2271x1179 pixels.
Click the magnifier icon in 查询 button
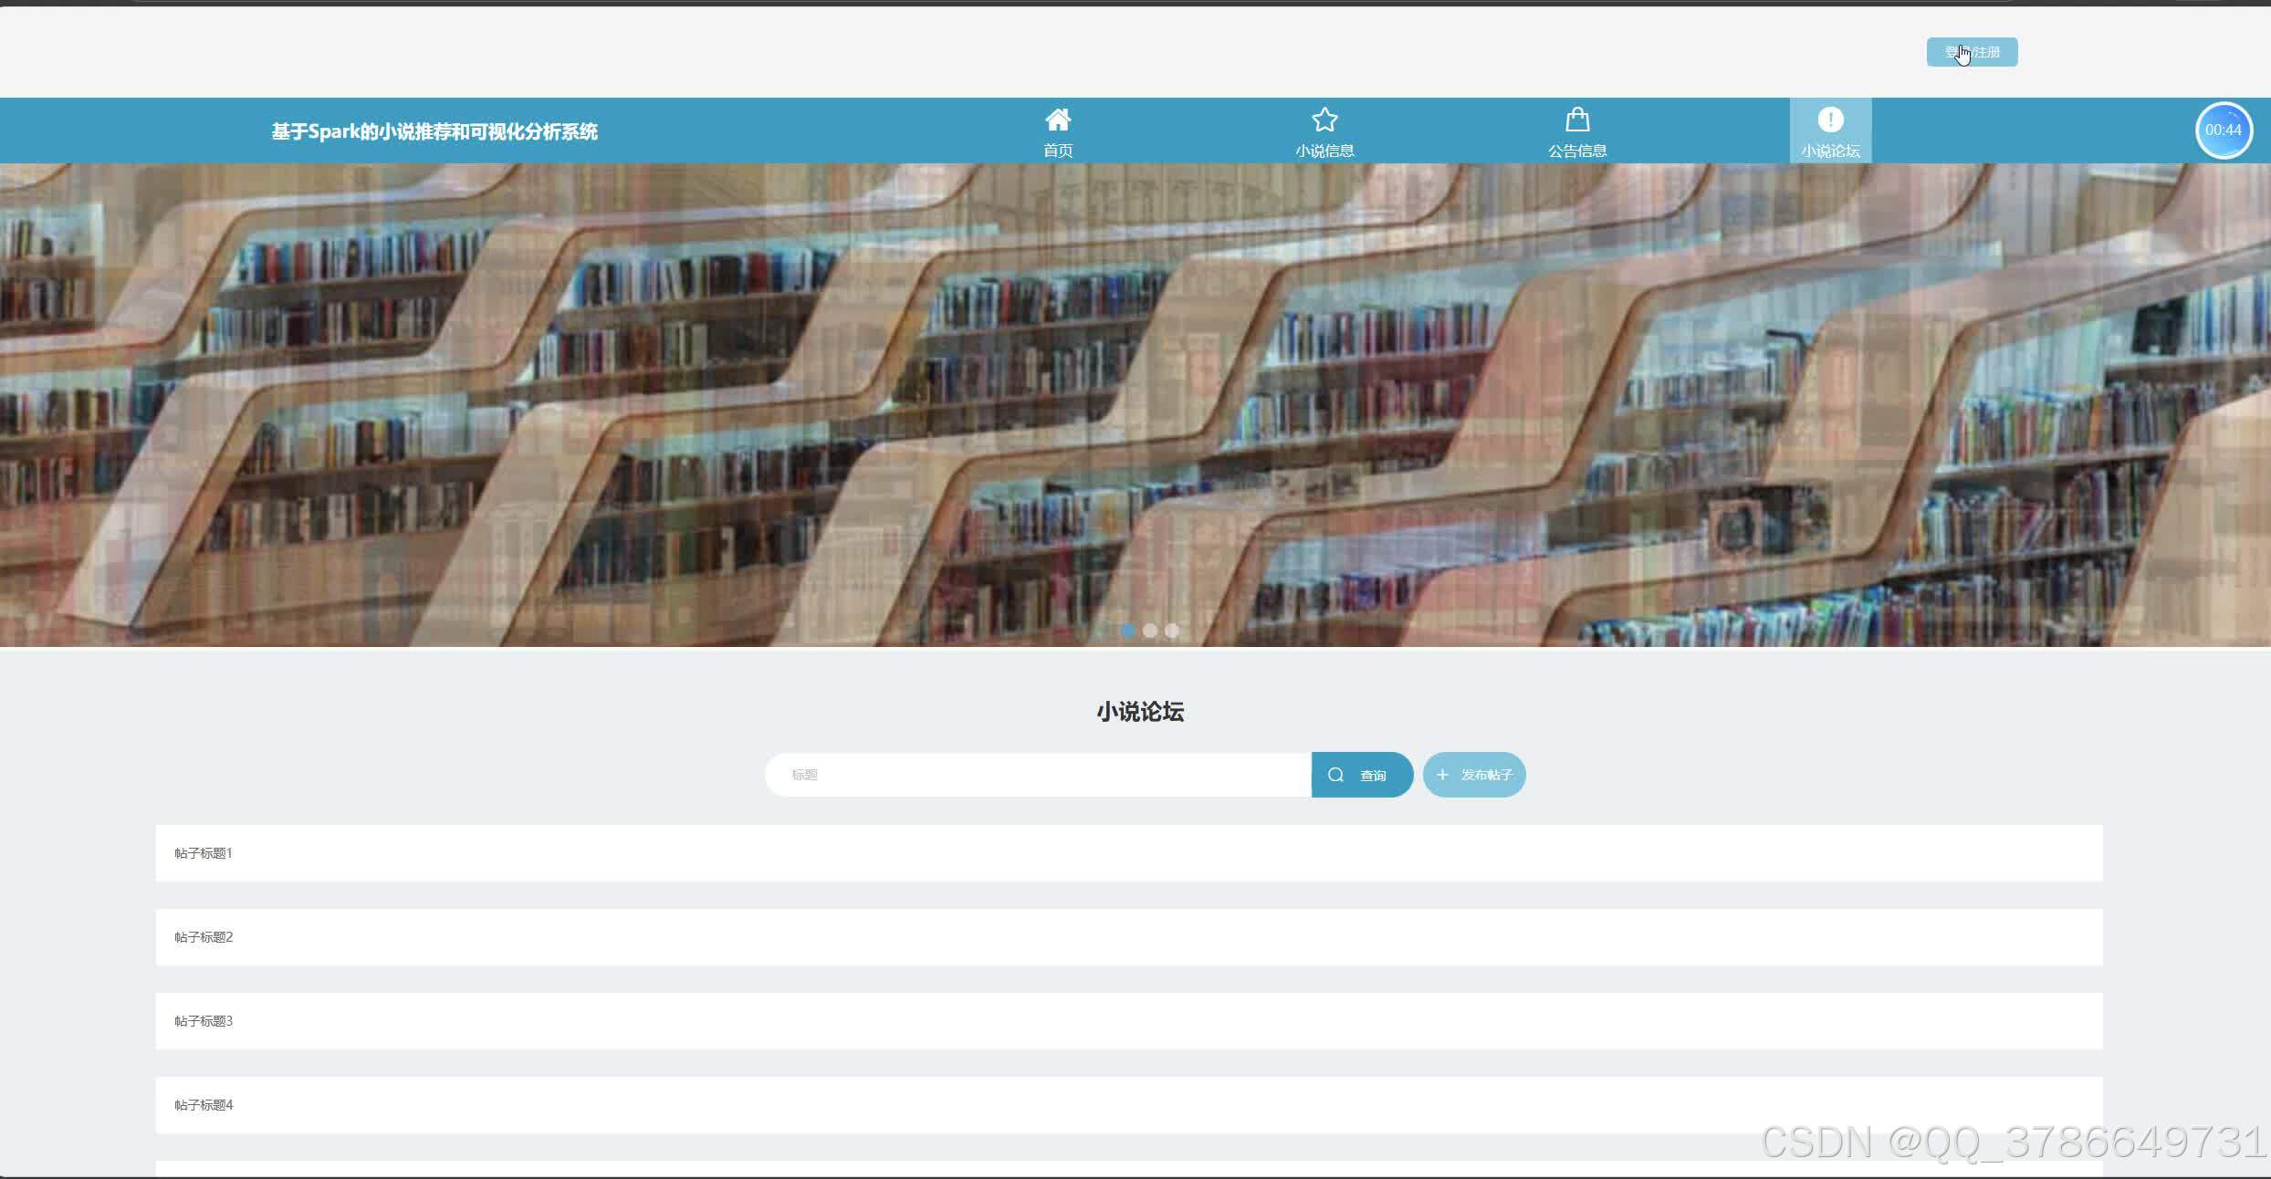point(1335,775)
